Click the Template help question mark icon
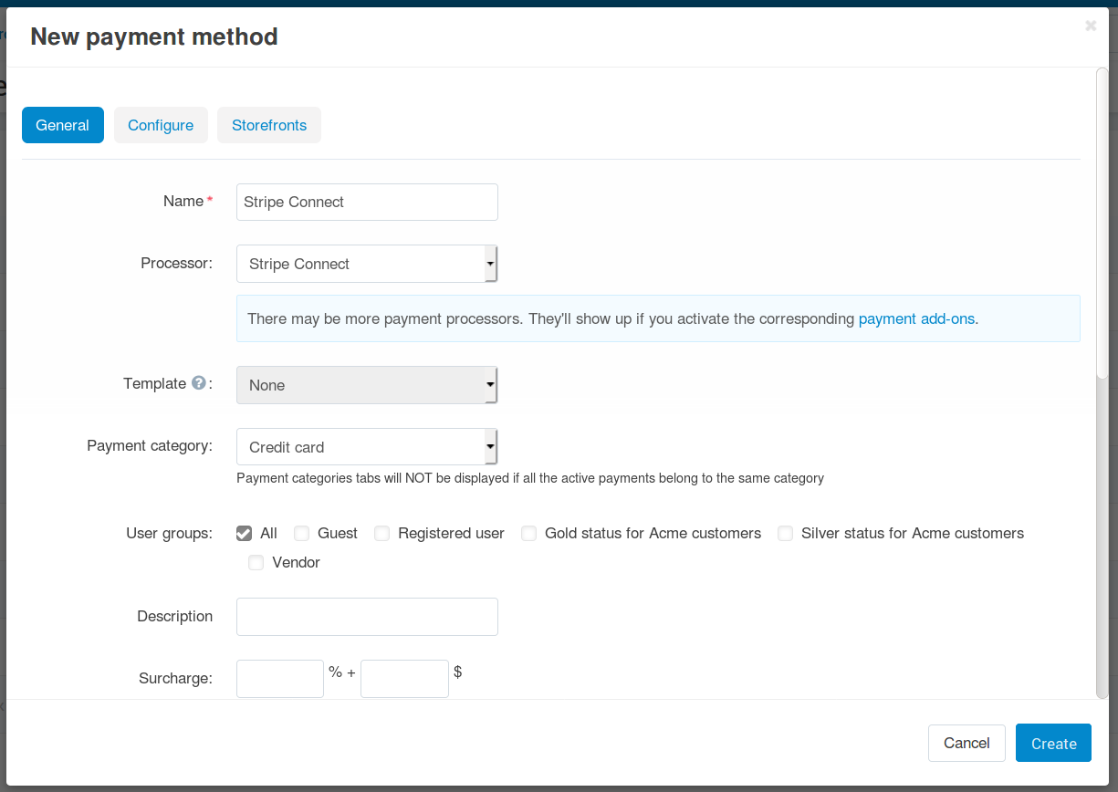The image size is (1118, 792). point(198,384)
